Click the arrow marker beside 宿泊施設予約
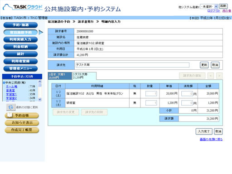Image resolution: width=232 pixels, height=174 pixels. (41, 32)
